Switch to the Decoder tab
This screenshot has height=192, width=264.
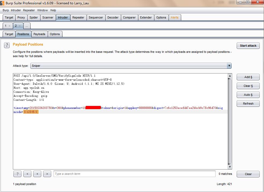pyautogui.click(x=113, y=17)
